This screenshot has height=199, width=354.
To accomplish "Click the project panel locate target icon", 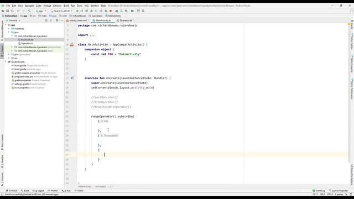I will (x=46, y=20).
